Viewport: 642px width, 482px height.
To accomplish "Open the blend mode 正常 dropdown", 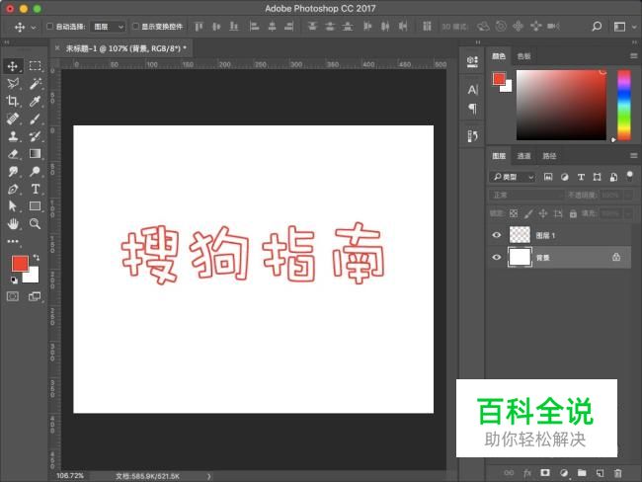I will coord(526,195).
